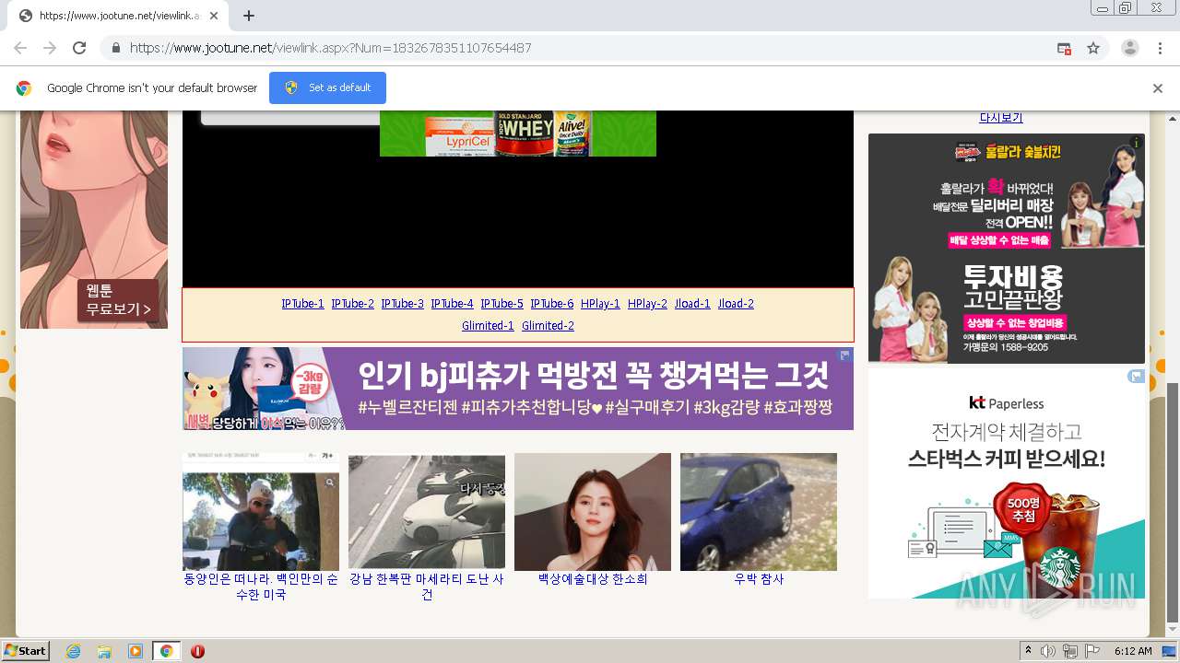Open HPlay-2 video link
This screenshot has width=1180, height=663.
647,304
